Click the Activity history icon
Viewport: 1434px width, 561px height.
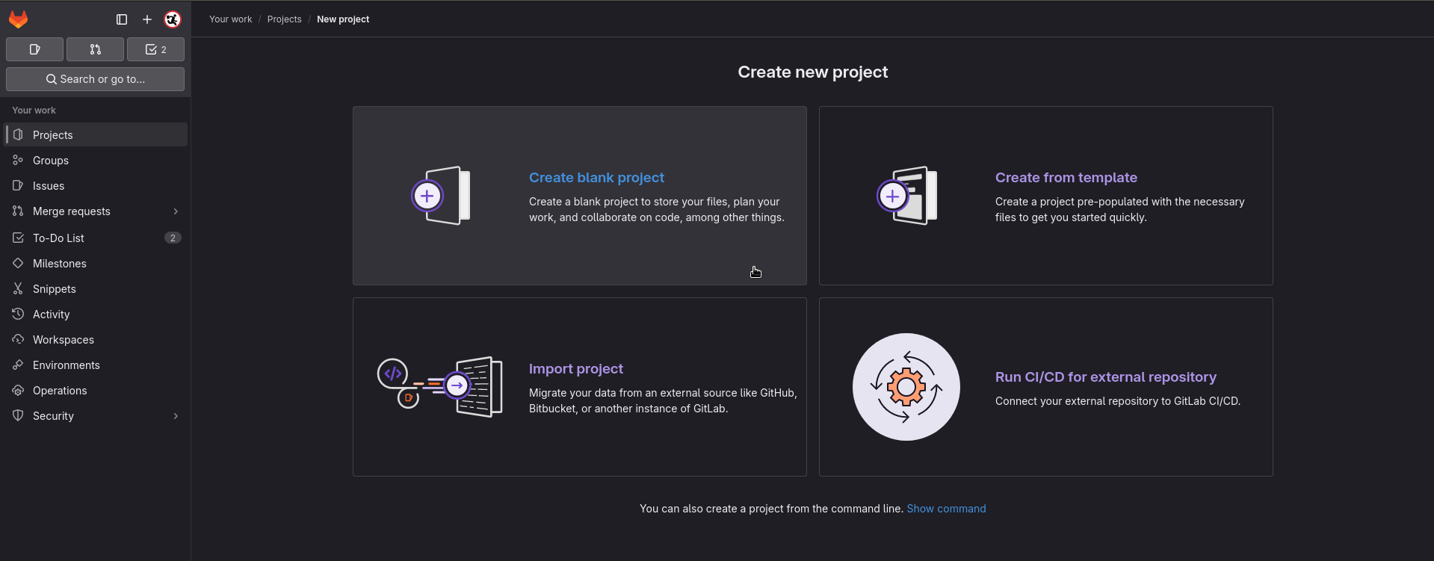(18, 314)
